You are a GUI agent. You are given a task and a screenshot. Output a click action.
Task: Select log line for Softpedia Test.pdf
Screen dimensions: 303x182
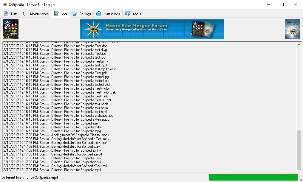55,73
